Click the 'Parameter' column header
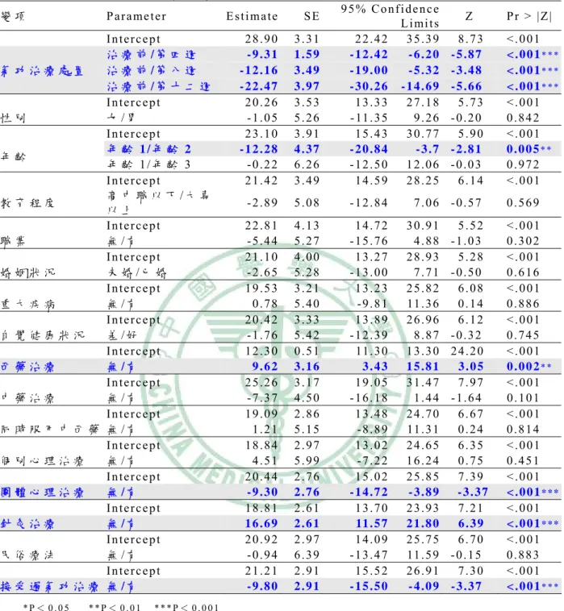Screen dimensions: 564x611 (x=136, y=16)
